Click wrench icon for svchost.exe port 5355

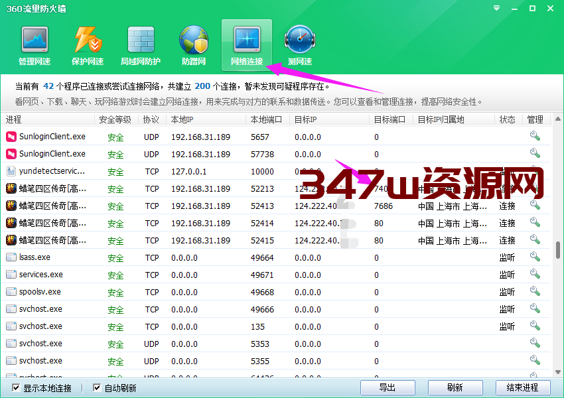pos(535,360)
